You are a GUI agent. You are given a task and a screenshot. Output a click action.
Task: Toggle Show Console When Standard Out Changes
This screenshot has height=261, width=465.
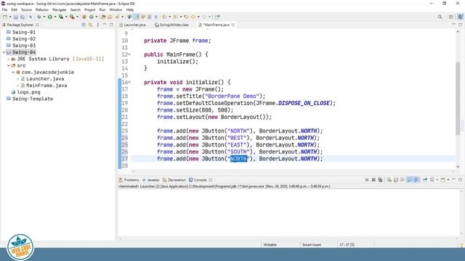click(410, 180)
